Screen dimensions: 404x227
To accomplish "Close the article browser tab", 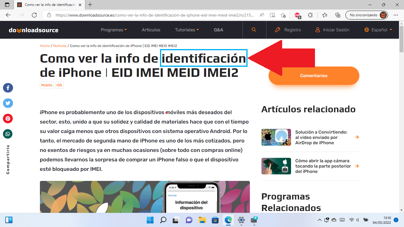I will pyautogui.click(x=80, y=5).
